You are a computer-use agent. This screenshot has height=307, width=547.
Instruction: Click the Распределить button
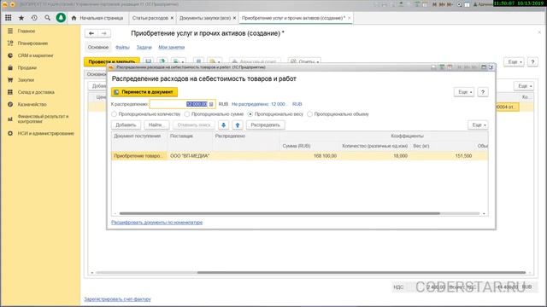point(266,125)
